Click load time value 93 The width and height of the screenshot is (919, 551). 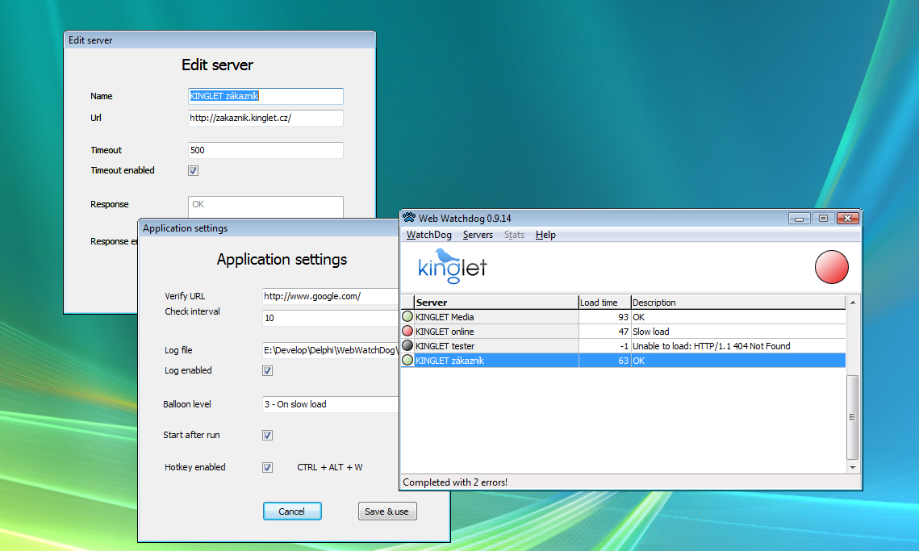(x=623, y=316)
